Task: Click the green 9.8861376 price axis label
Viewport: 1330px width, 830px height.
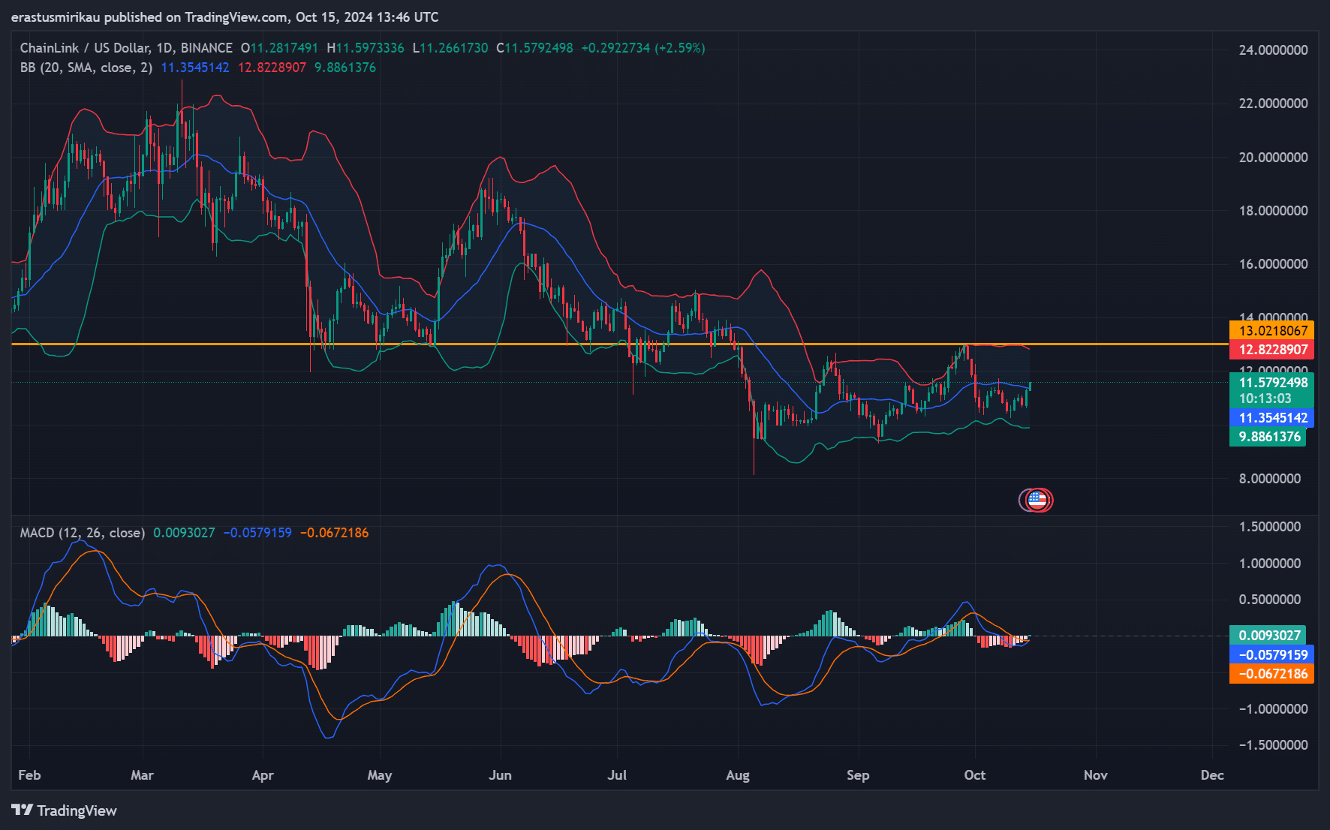Action: point(1268,437)
